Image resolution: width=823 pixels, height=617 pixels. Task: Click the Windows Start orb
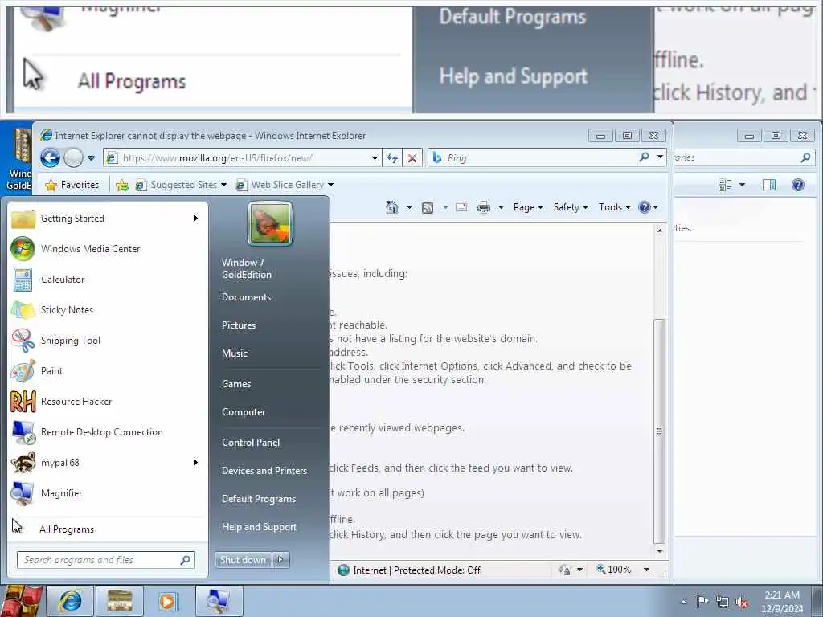click(20, 601)
